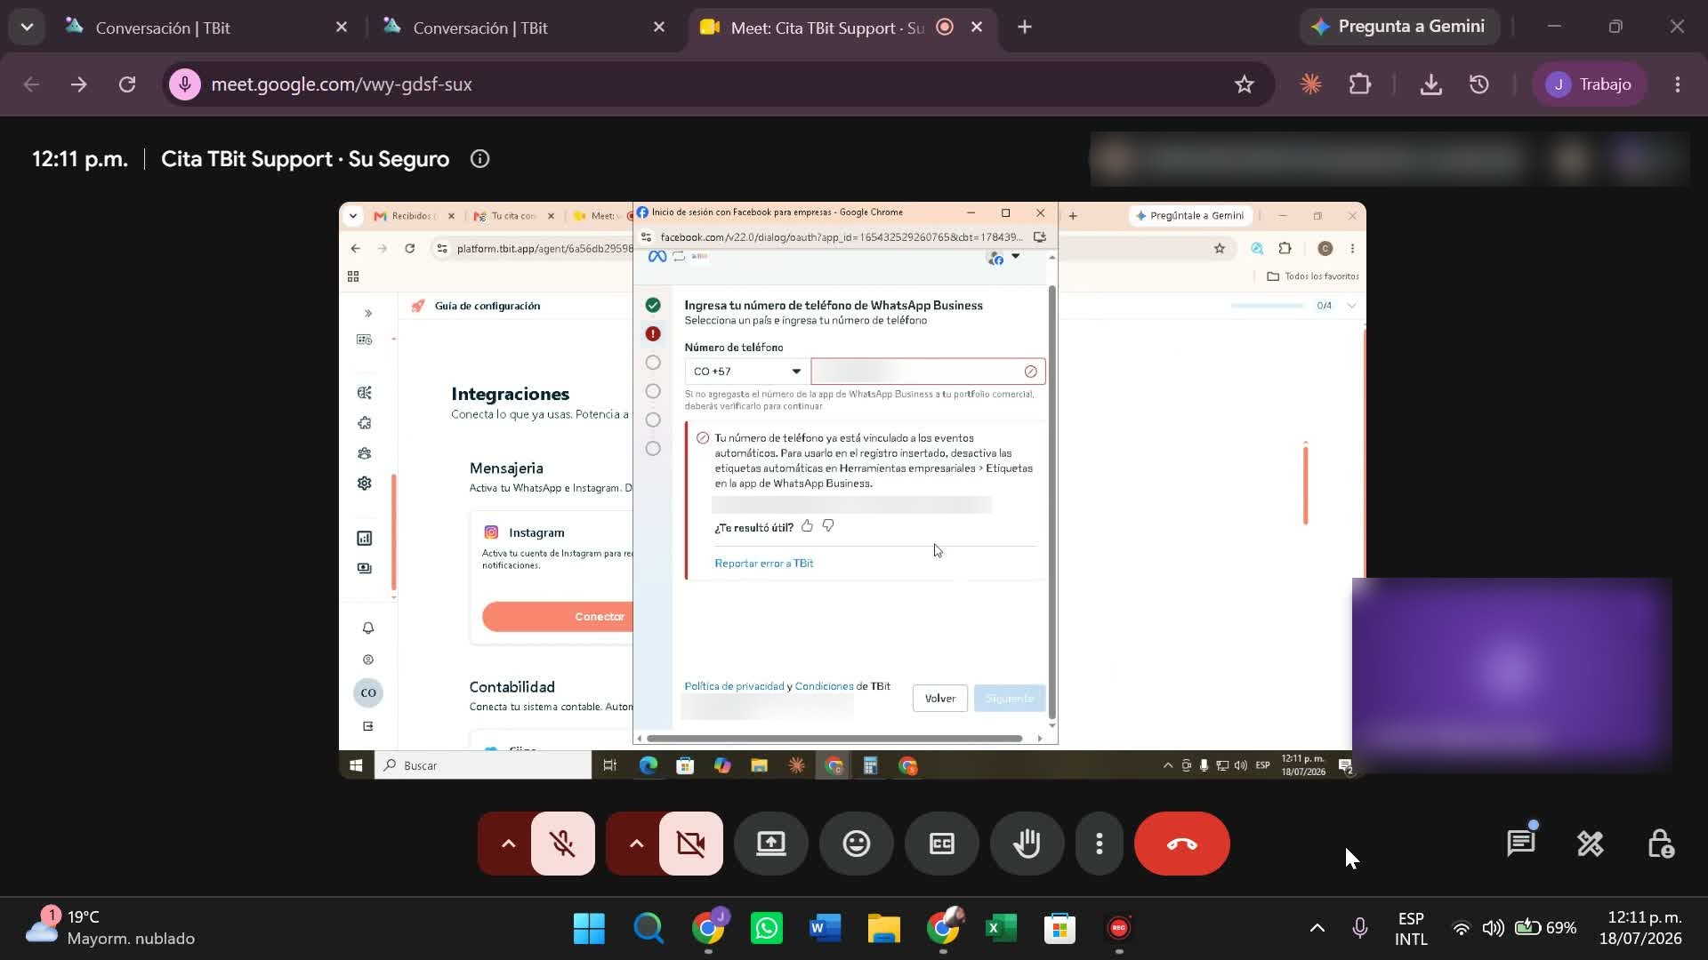Open Excel from the taskbar
The image size is (1708, 960).
1001,928
